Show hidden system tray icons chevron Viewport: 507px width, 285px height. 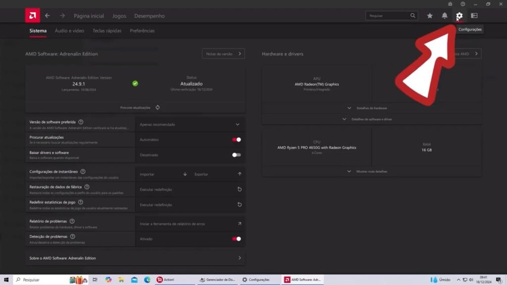[458, 280]
